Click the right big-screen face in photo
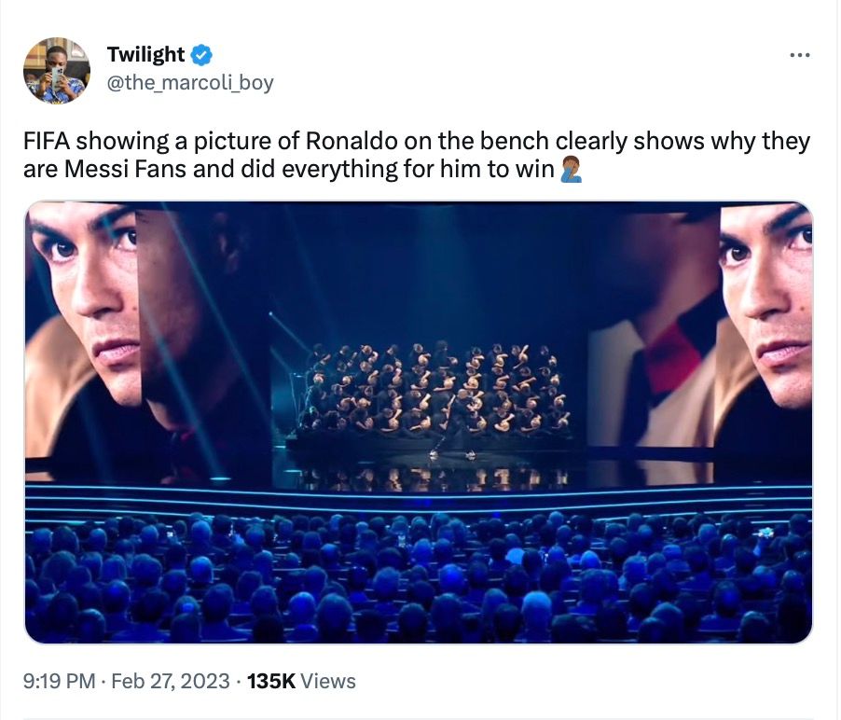The height and width of the screenshot is (720, 841). [766, 298]
